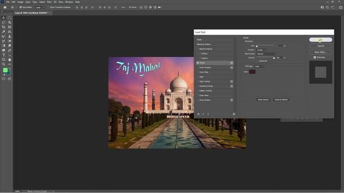This screenshot has width=344, height=193.
Task: Open the stroke Blend Mode dropdown
Action: point(267,54)
